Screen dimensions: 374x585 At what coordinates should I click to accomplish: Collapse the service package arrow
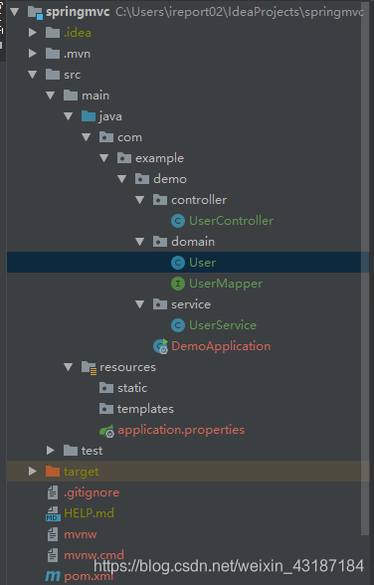(140, 304)
